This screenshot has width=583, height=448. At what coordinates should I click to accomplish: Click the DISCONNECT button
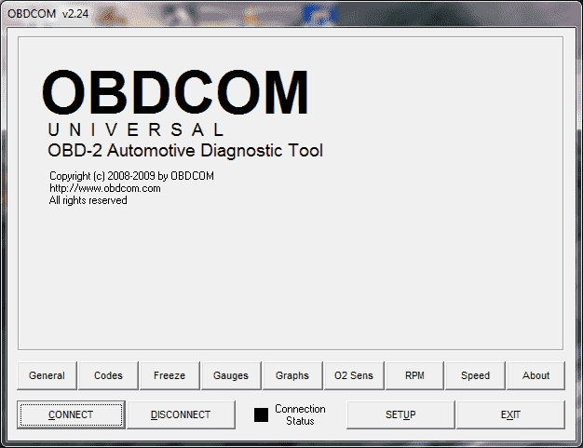click(181, 414)
